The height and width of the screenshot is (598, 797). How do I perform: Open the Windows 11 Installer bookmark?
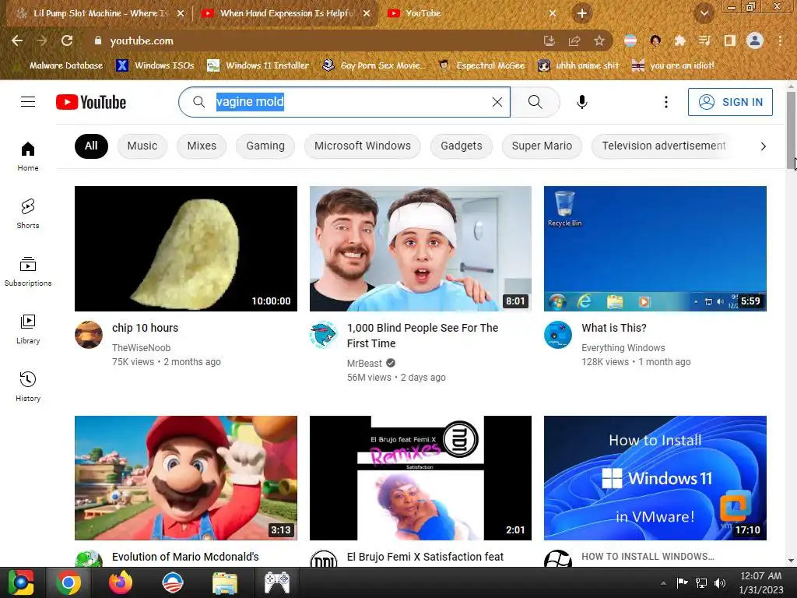click(x=258, y=65)
